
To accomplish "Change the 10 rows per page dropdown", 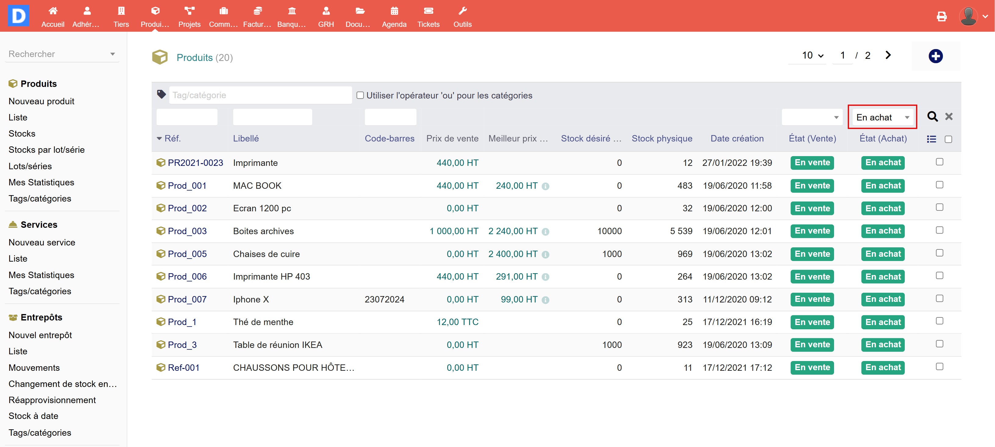I will tap(812, 55).
